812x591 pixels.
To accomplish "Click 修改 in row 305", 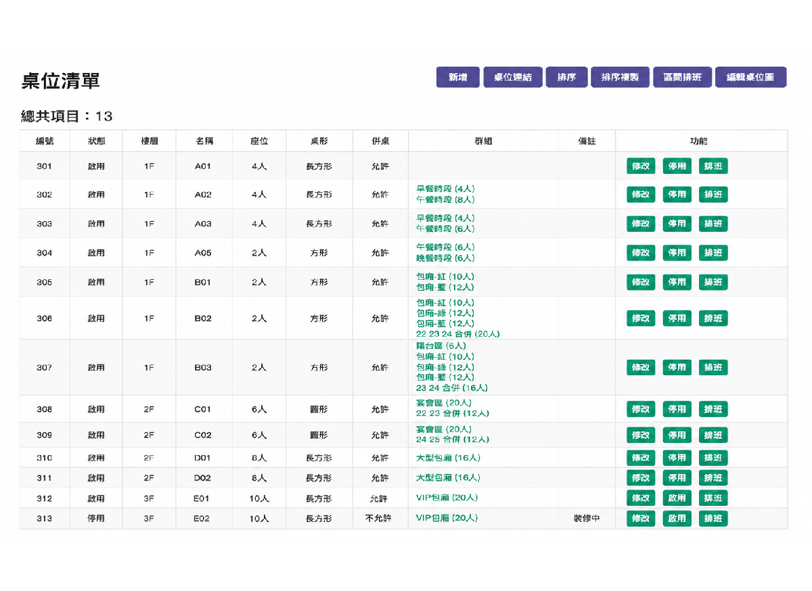I will pyautogui.click(x=641, y=282).
